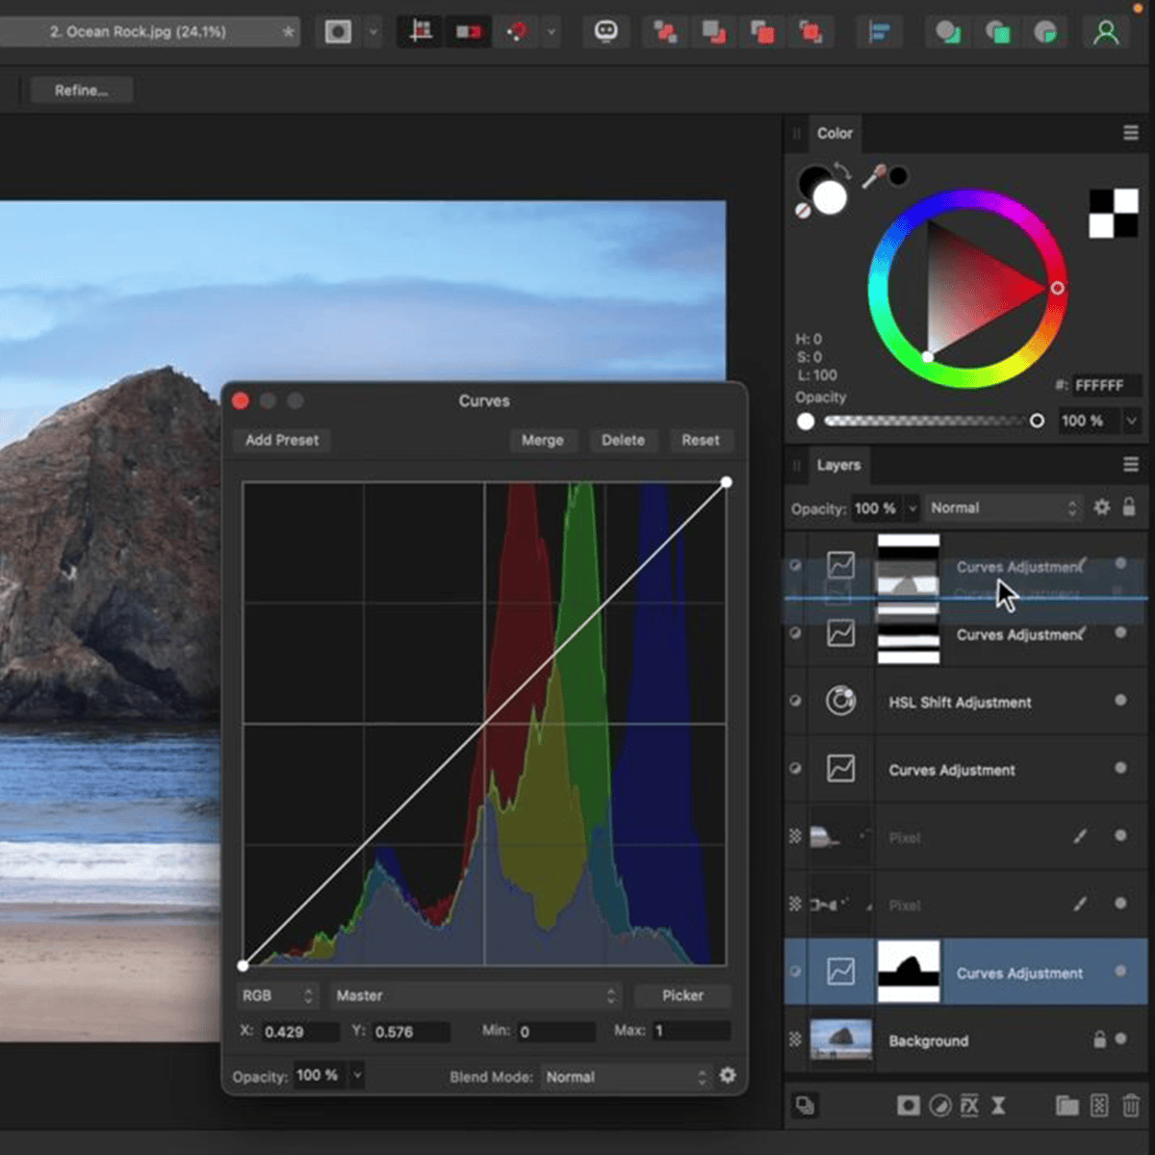Click the Merge button in Curves dialog
The image size is (1155, 1155).
[542, 440]
